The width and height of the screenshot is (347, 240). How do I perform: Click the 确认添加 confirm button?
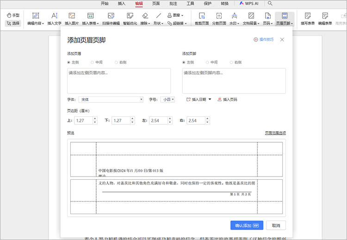pyautogui.click(x=247, y=226)
